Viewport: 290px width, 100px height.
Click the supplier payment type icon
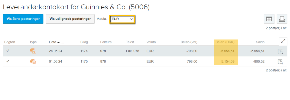33,62
